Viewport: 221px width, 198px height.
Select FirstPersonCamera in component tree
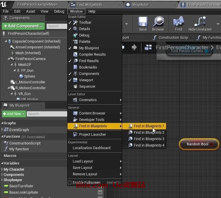click(x=30, y=59)
